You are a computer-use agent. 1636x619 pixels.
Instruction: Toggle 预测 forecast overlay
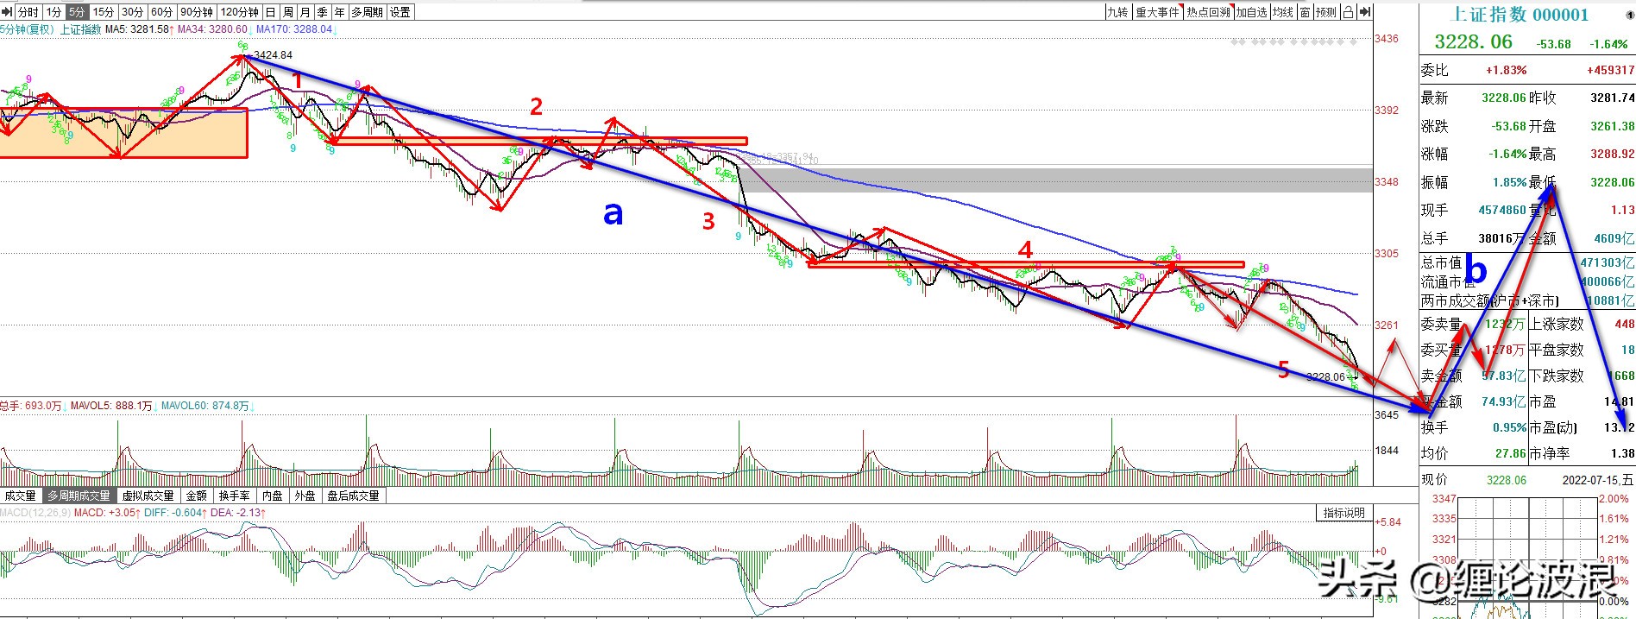pos(1326,12)
